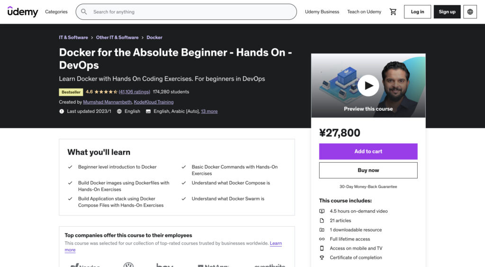
Task: Open Teach on Udemy
Action: click(364, 12)
